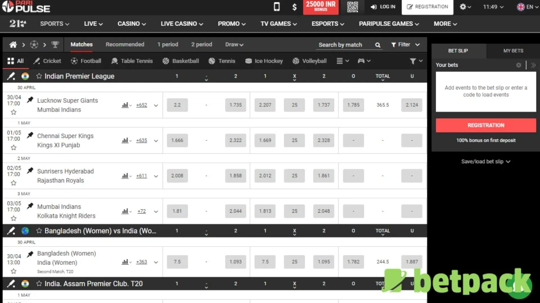This screenshot has width=540, height=303.
Task: Star the Indian Premier League
Action: click(x=39, y=76)
